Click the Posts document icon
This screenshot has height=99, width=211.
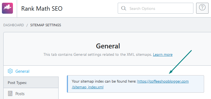tap(10, 94)
